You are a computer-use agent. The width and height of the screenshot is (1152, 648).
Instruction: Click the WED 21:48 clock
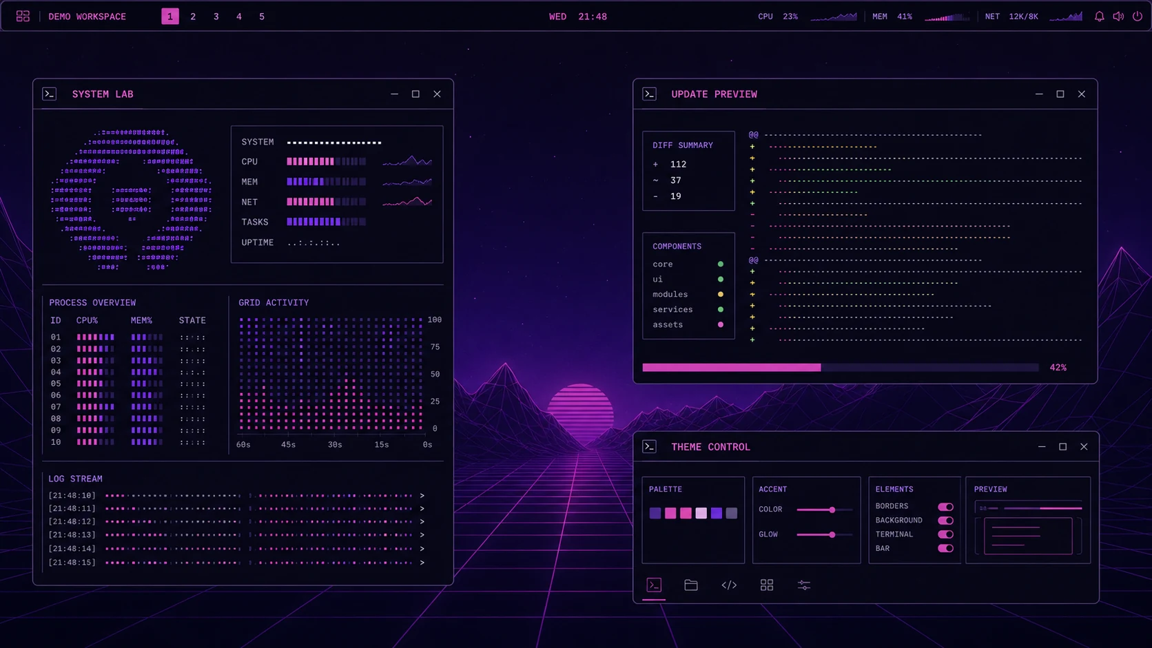578,17
